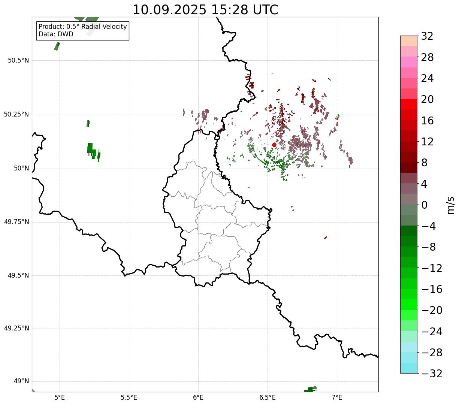Click the colorbar value −12
The image size is (459, 405).
[432, 268]
